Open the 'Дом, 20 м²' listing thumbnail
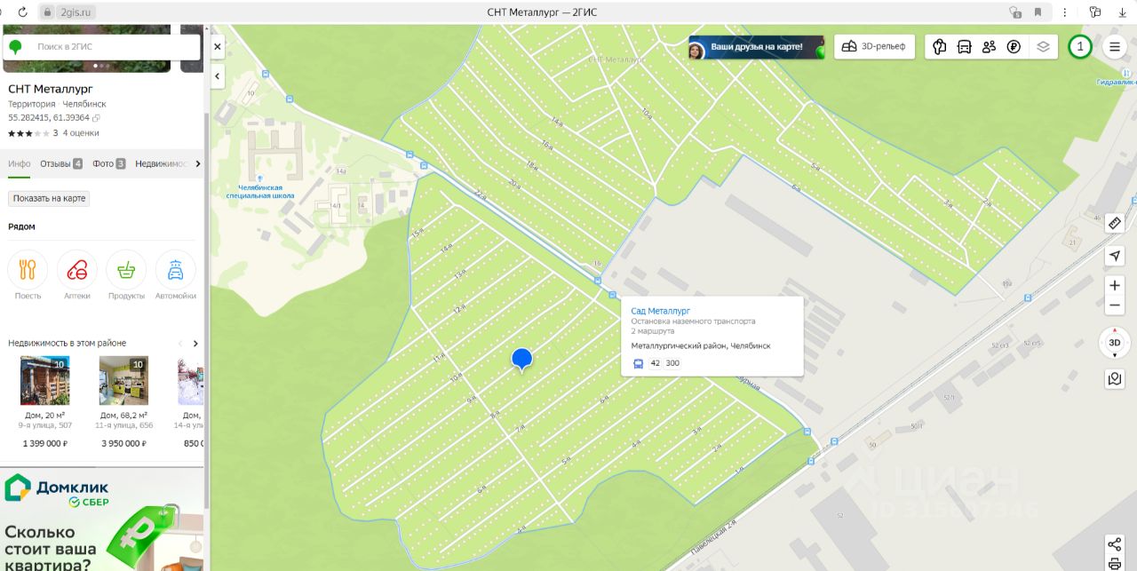The image size is (1137, 571). (x=45, y=381)
